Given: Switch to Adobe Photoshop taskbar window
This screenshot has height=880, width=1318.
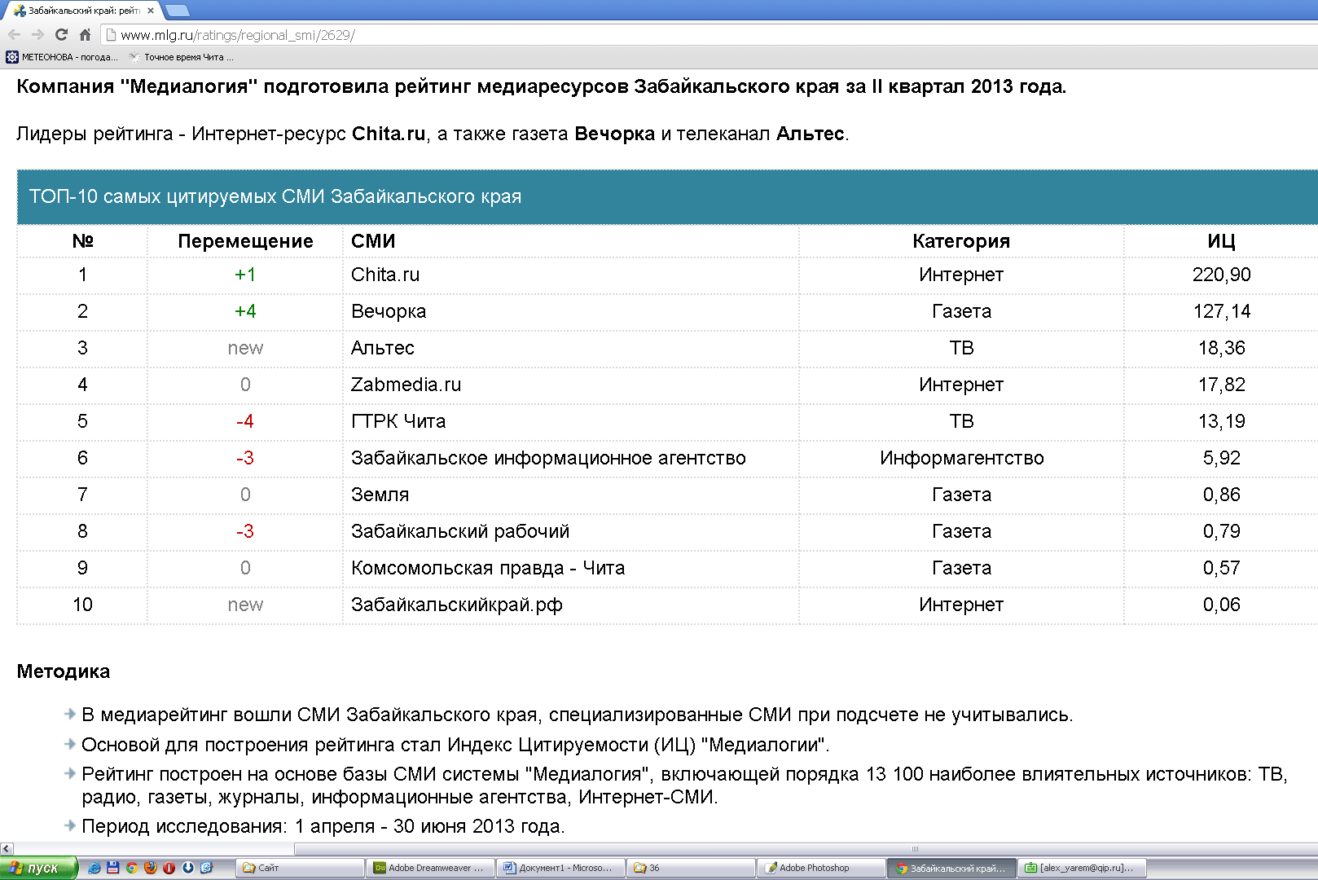Looking at the screenshot, I should click(820, 868).
